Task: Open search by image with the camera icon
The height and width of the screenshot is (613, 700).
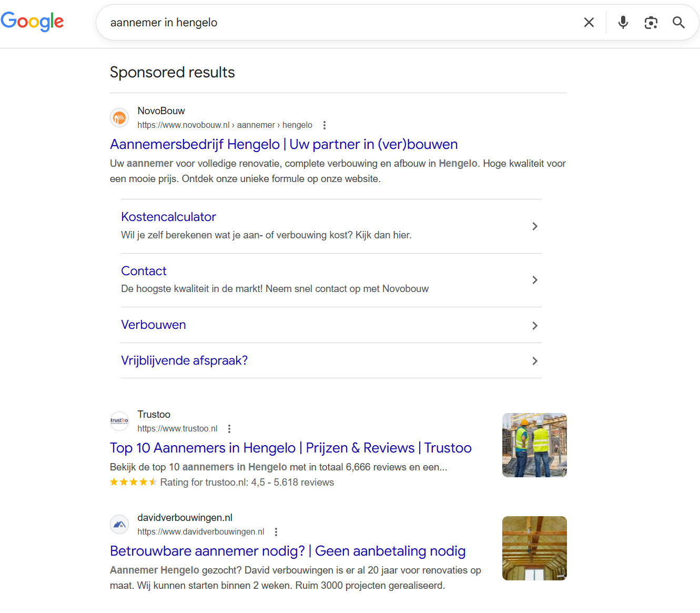Action: 651,22
